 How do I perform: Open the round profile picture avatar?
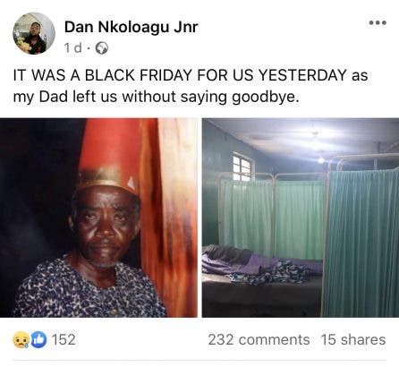[x=34, y=33]
